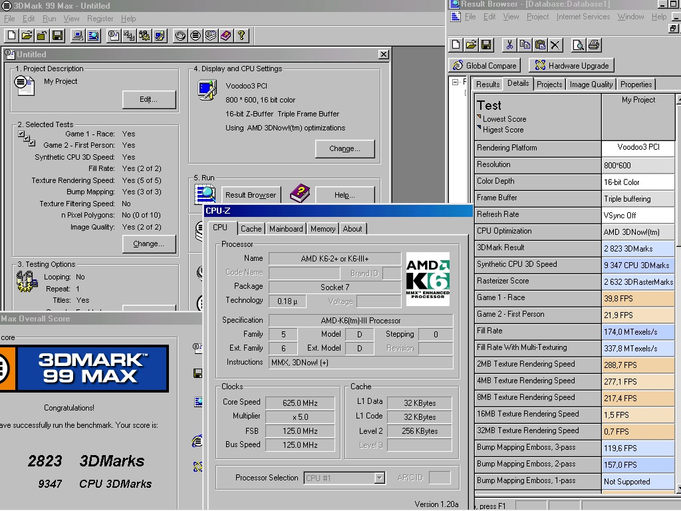Collapse the tree node in Result Browser left pane
The height and width of the screenshot is (511, 681).
click(455, 82)
